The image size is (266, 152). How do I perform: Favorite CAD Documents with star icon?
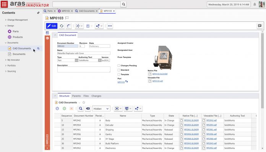(84, 102)
